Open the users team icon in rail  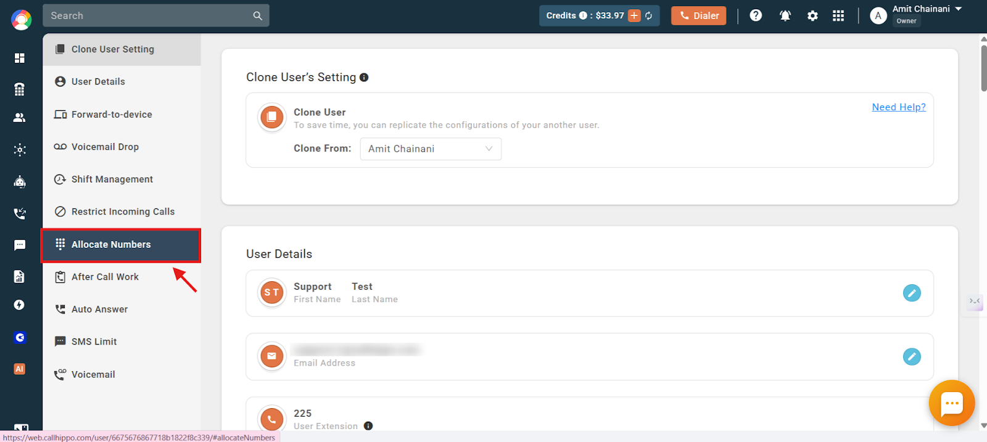20,118
